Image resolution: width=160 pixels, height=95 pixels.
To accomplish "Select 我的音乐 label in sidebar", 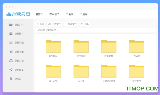I will (x=19, y=52).
